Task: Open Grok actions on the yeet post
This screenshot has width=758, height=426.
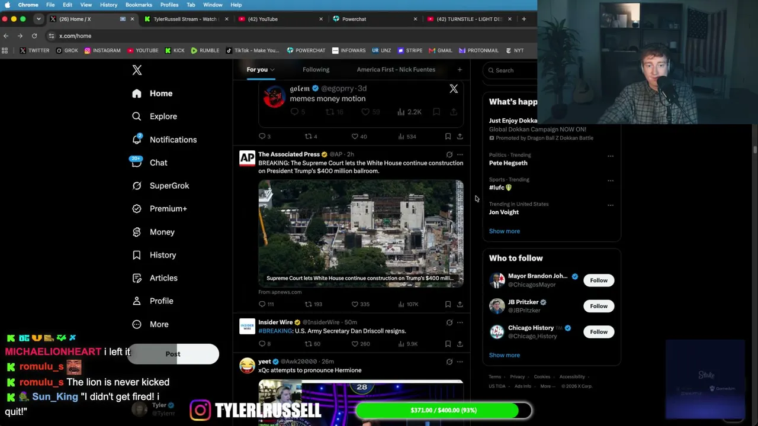Action: pyautogui.click(x=449, y=362)
